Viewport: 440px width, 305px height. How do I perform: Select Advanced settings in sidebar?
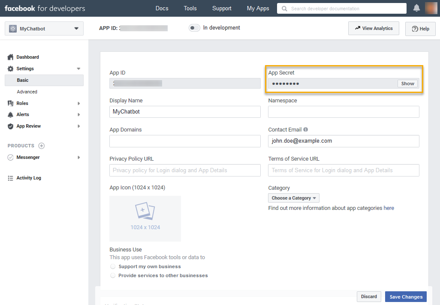(27, 92)
